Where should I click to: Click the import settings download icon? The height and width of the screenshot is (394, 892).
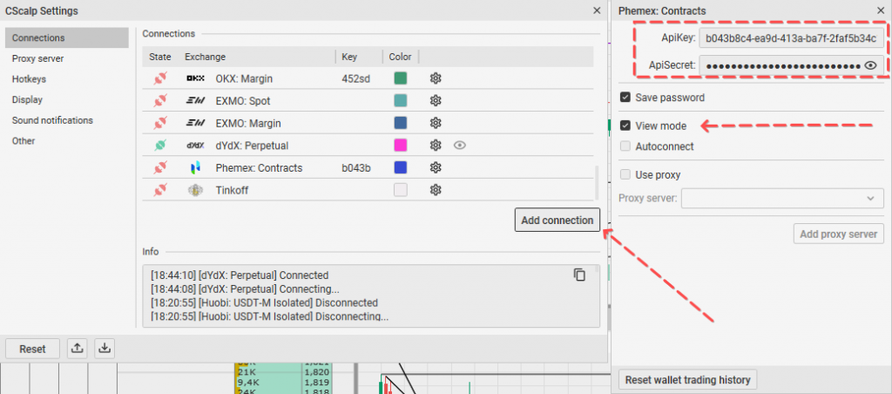105,349
